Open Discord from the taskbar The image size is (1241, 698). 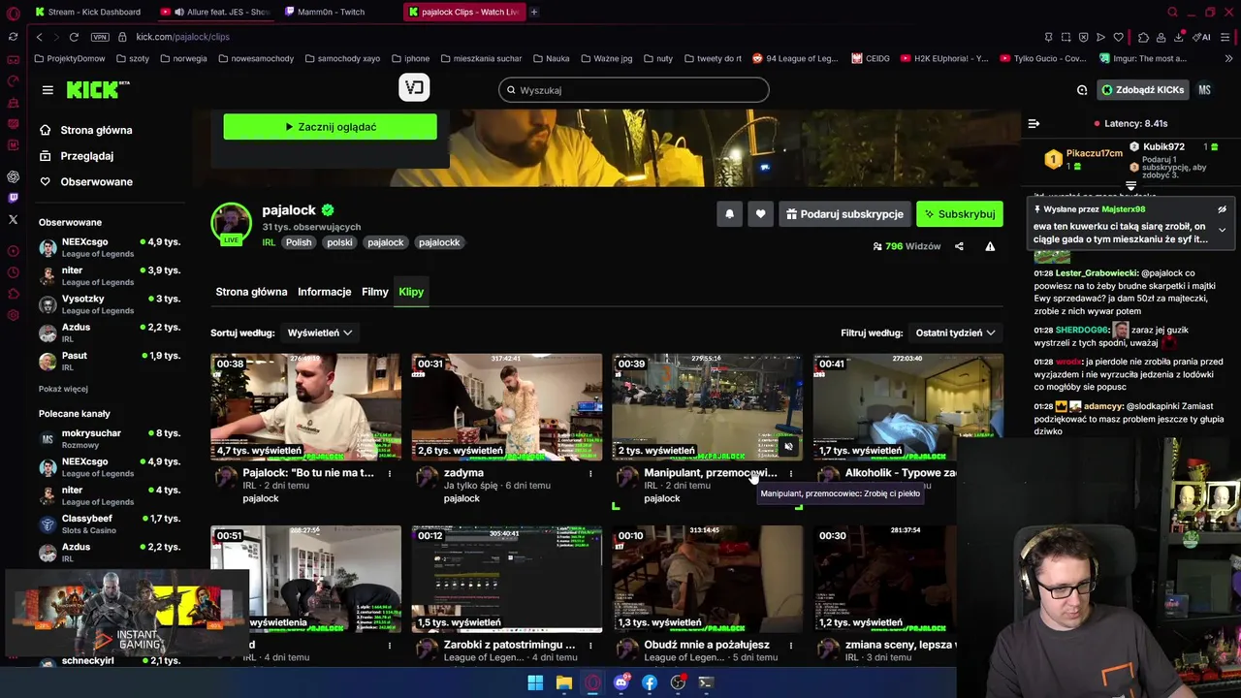coord(621,682)
